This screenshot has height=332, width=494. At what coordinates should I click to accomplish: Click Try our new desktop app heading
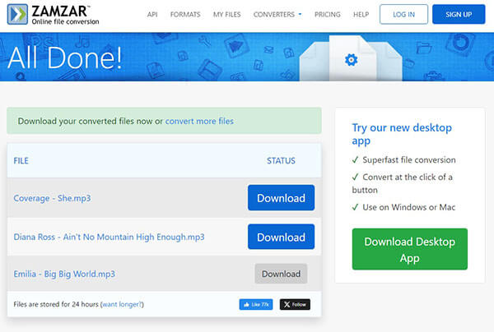(402, 134)
